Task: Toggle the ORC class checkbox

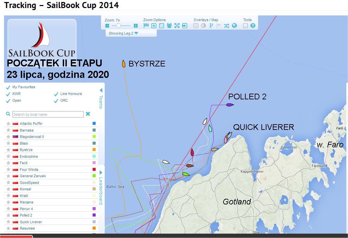Action: pyautogui.click(x=56, y=101)
